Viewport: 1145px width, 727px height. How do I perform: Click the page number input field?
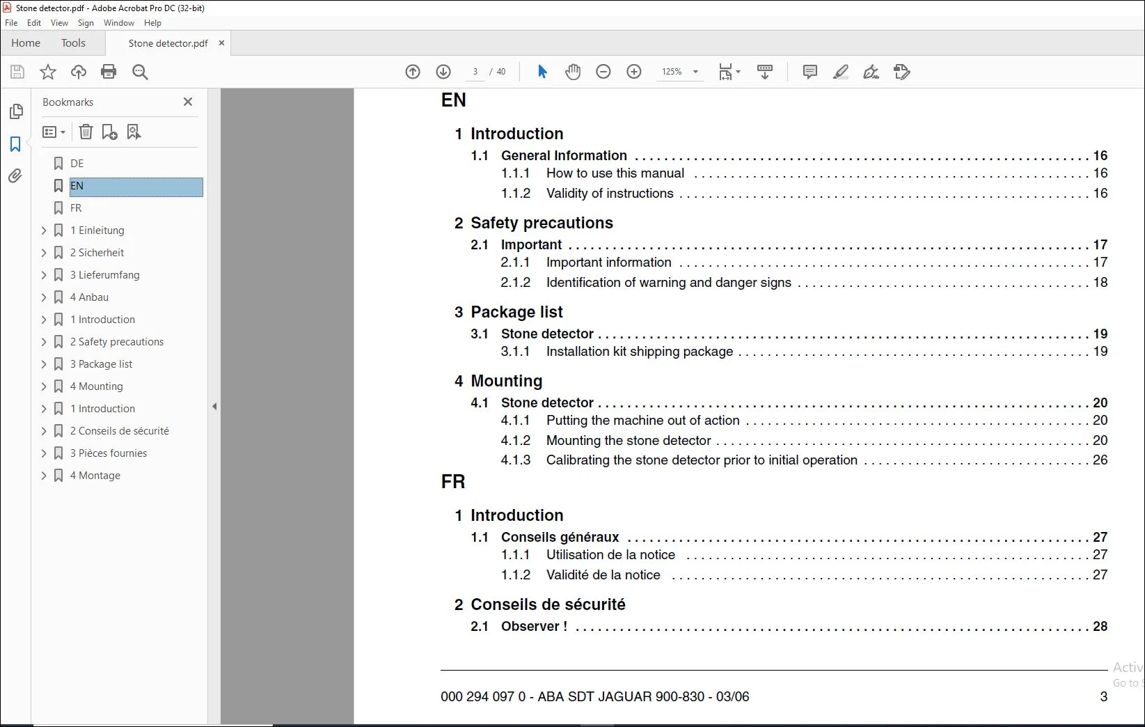pos(475,72)
